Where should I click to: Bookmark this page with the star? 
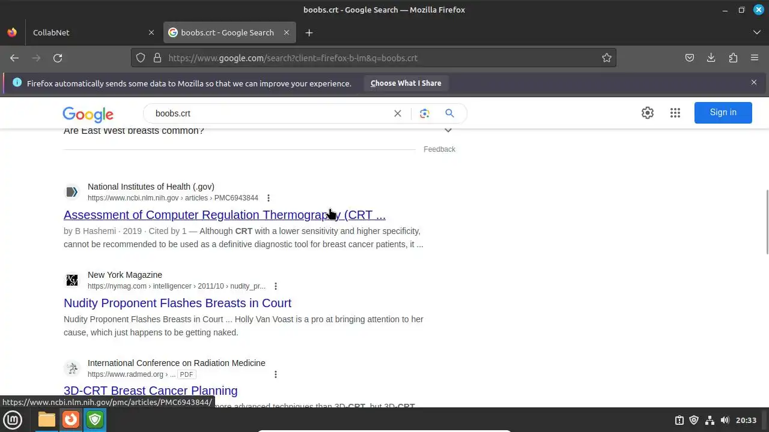(607, 58)
